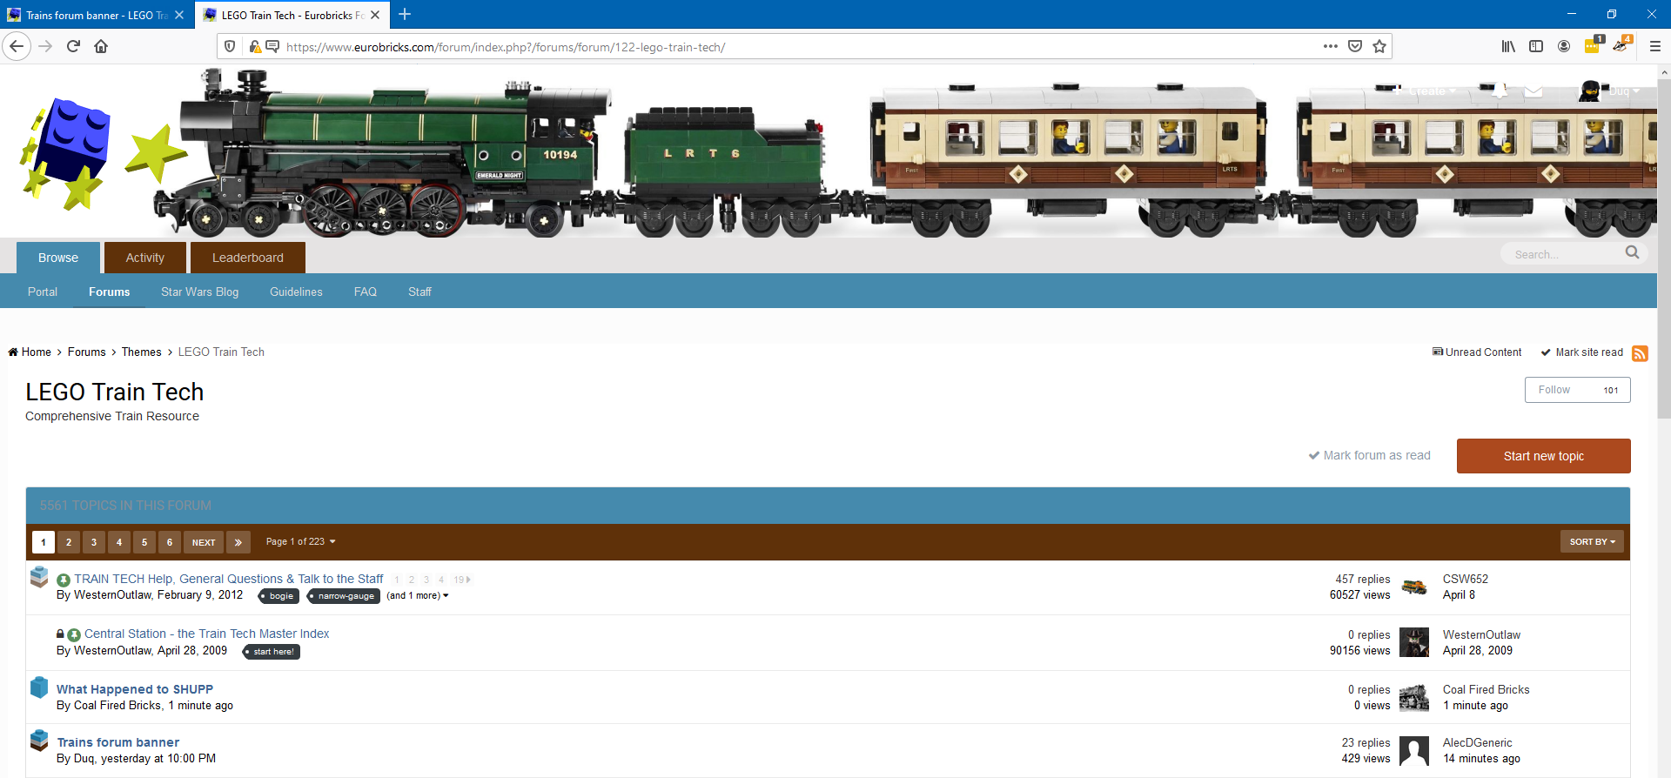
Task: Click the start here! tag
Action: click(x=272, y=652)
